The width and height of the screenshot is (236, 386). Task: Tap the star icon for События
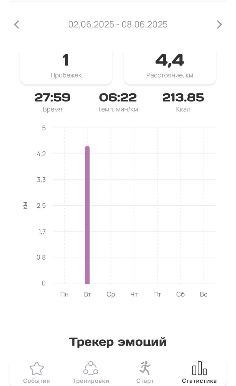(x=36, y=369)
